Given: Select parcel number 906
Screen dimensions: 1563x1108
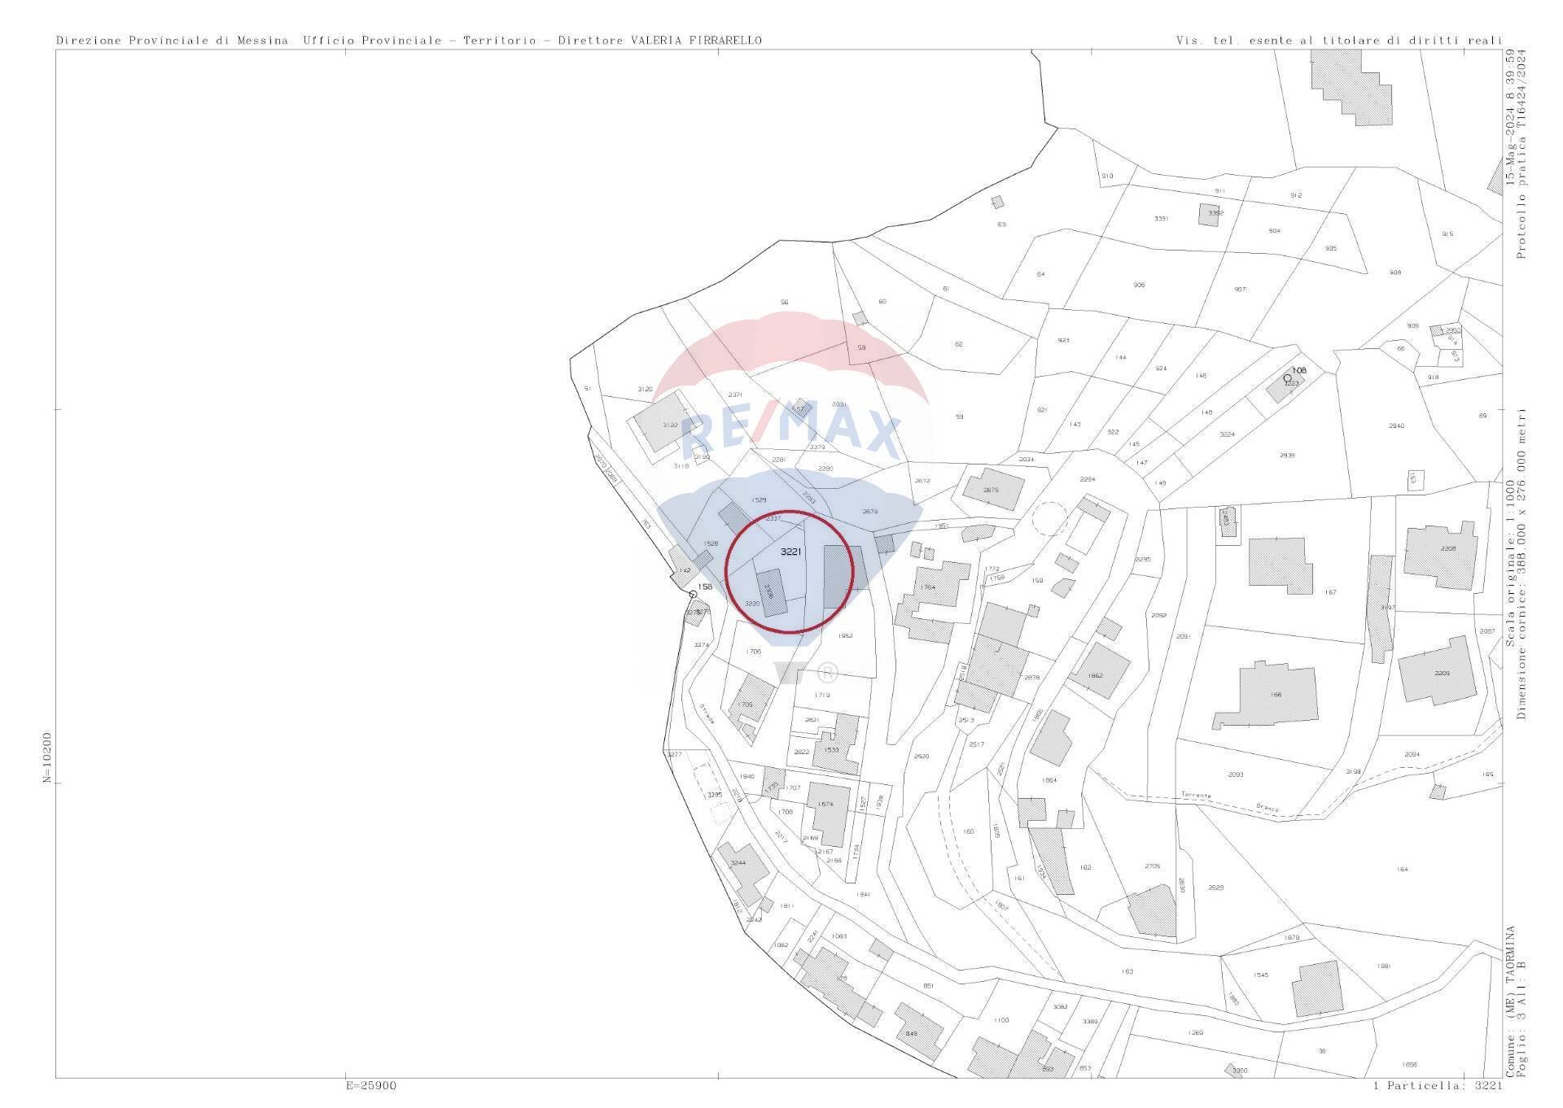Looking at the screenshot, I should click(1139, 285).
